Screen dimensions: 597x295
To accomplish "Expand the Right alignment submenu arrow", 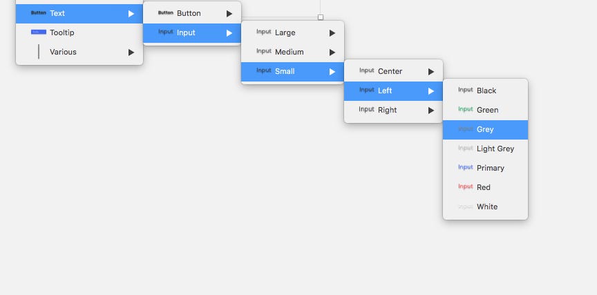I will [x=431, y=111].
